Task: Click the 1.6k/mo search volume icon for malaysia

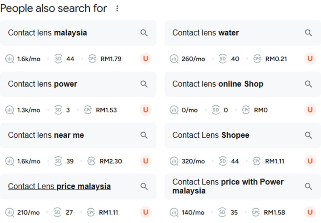Action: click(10, 59)
